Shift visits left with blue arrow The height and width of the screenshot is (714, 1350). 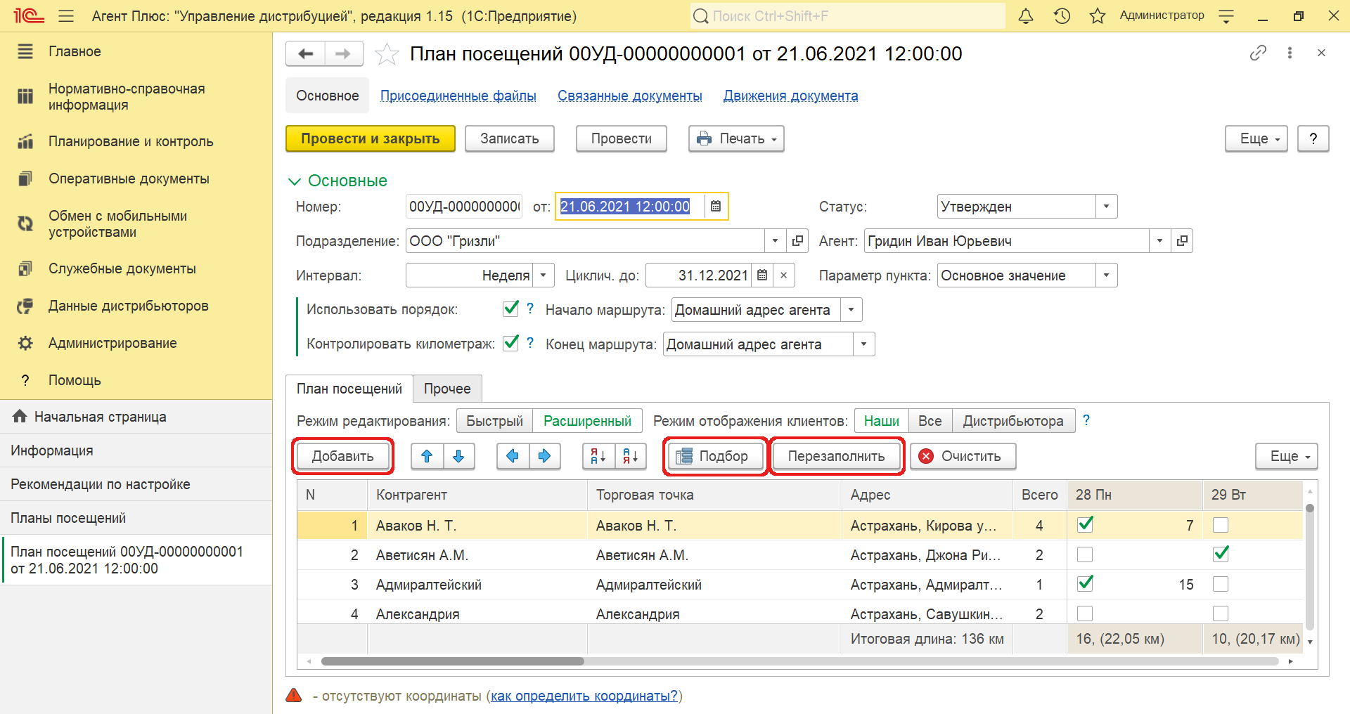(513, 456)
